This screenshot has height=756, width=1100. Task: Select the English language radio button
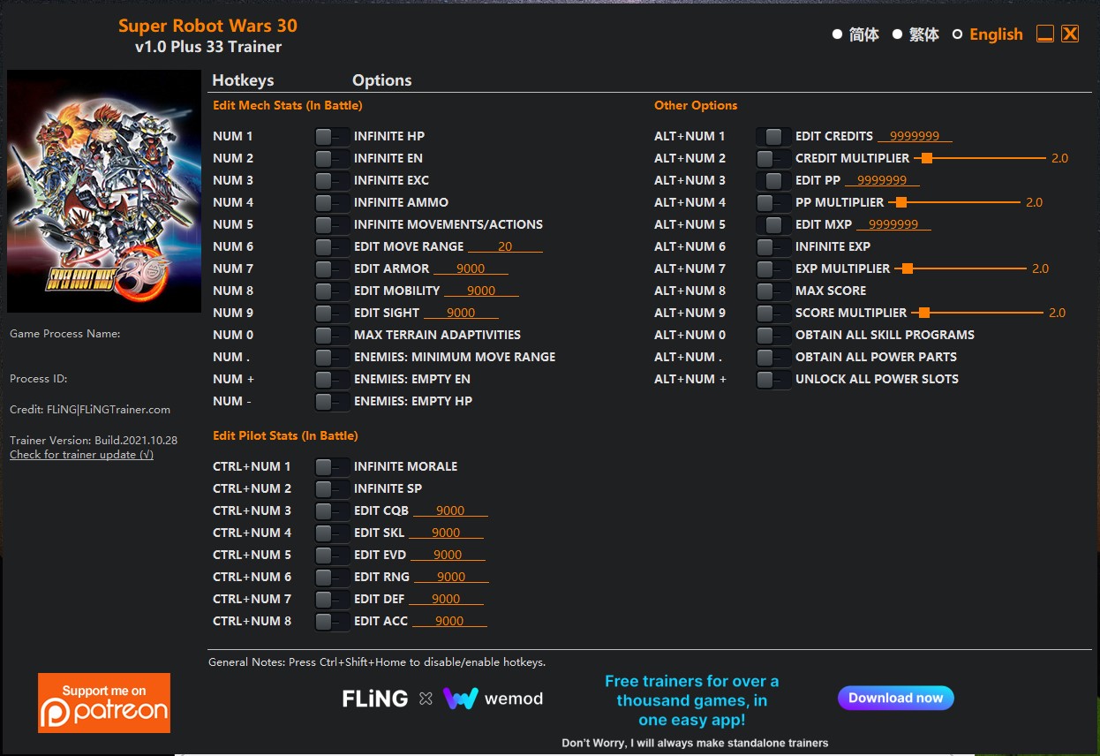tap(957, 34)
